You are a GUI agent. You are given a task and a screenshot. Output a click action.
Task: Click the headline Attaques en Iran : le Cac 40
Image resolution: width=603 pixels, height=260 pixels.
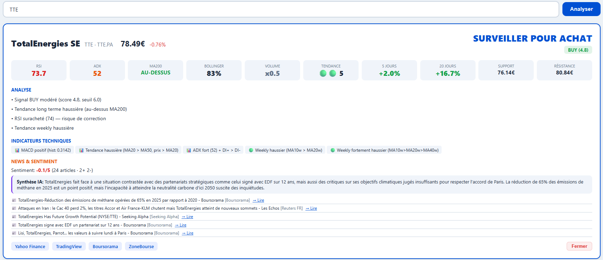point(149,208)
